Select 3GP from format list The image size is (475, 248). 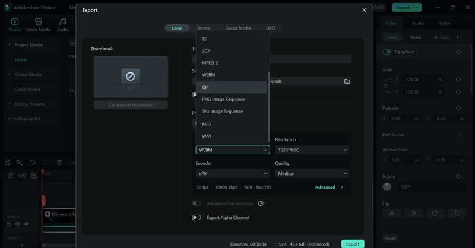232,51
